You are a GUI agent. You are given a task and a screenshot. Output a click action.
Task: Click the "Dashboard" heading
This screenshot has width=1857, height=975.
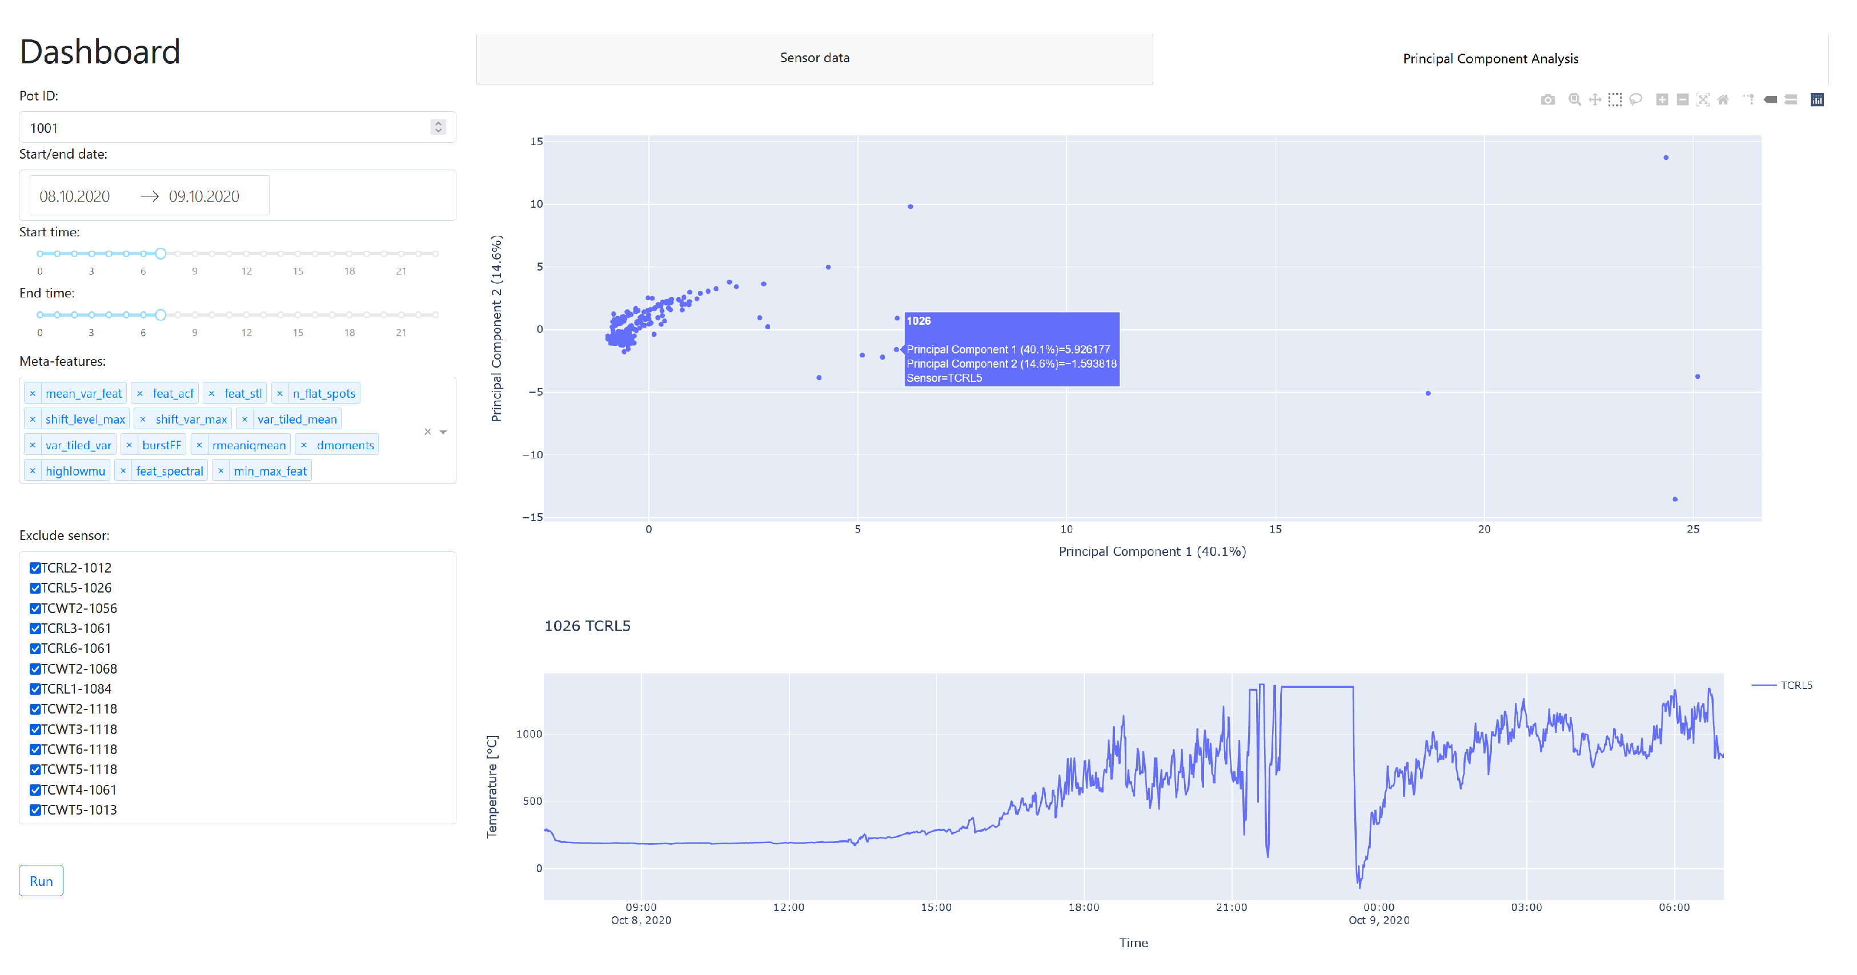click(x=100, y=52)
